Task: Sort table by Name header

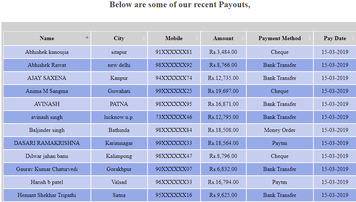Action: coord(47,38)
